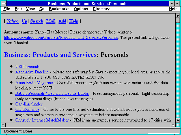Click the progress bar in status bar
The height and width of the screenshot is (135, 181).
click(x=163, y=131)
